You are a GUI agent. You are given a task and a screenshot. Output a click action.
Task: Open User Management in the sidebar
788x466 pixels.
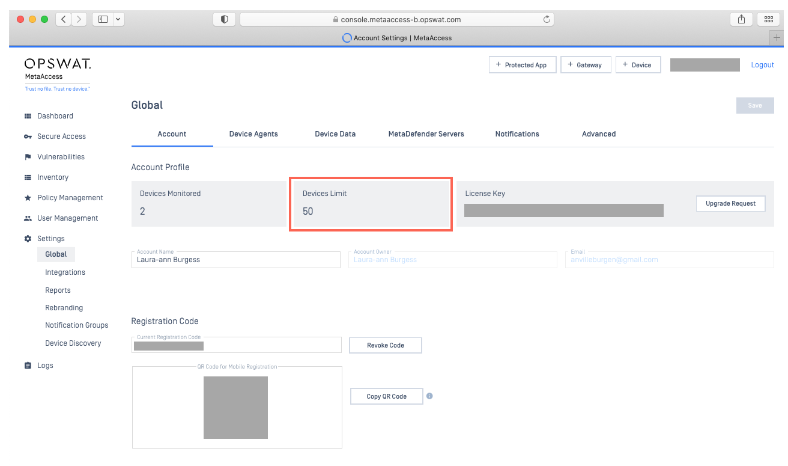[x=67, y=218]
